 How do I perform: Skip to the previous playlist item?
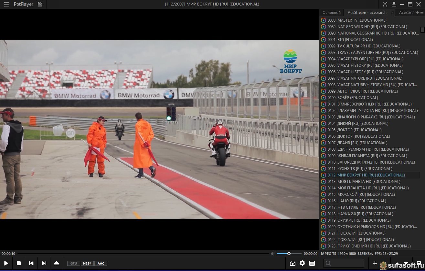pos(31,263)
